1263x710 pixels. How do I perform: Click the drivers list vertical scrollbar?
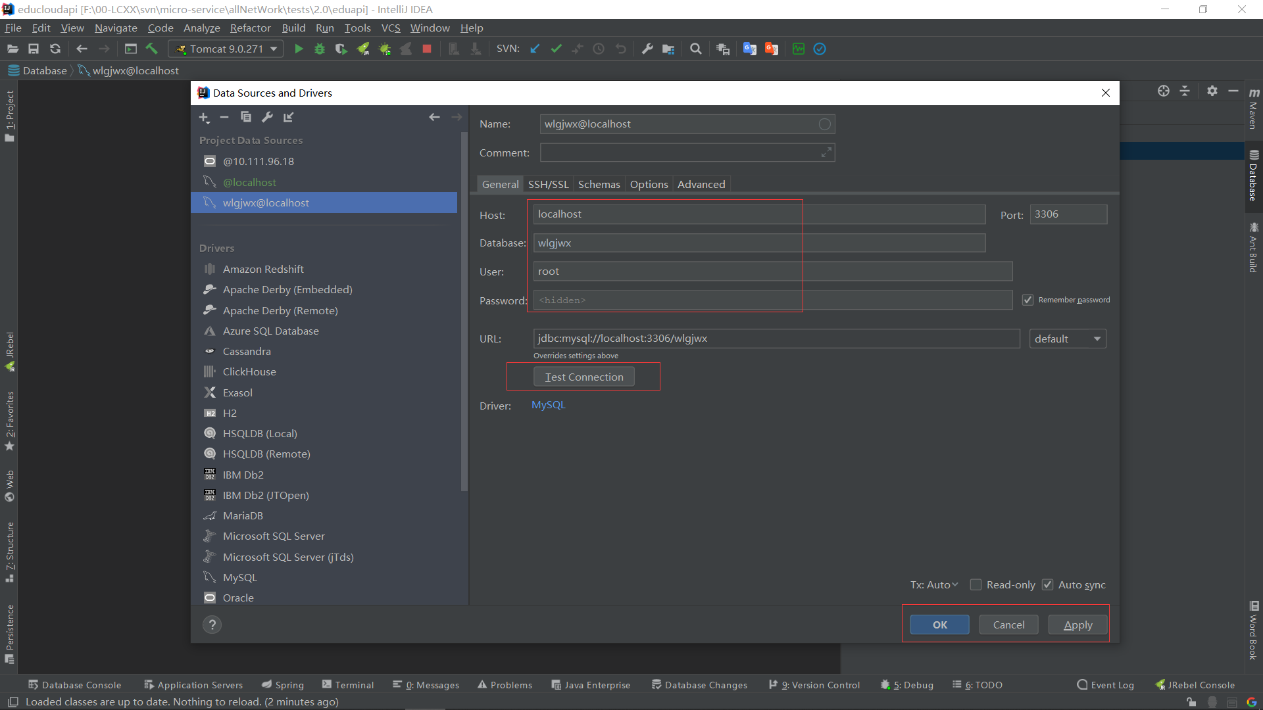tap(464, 312)
